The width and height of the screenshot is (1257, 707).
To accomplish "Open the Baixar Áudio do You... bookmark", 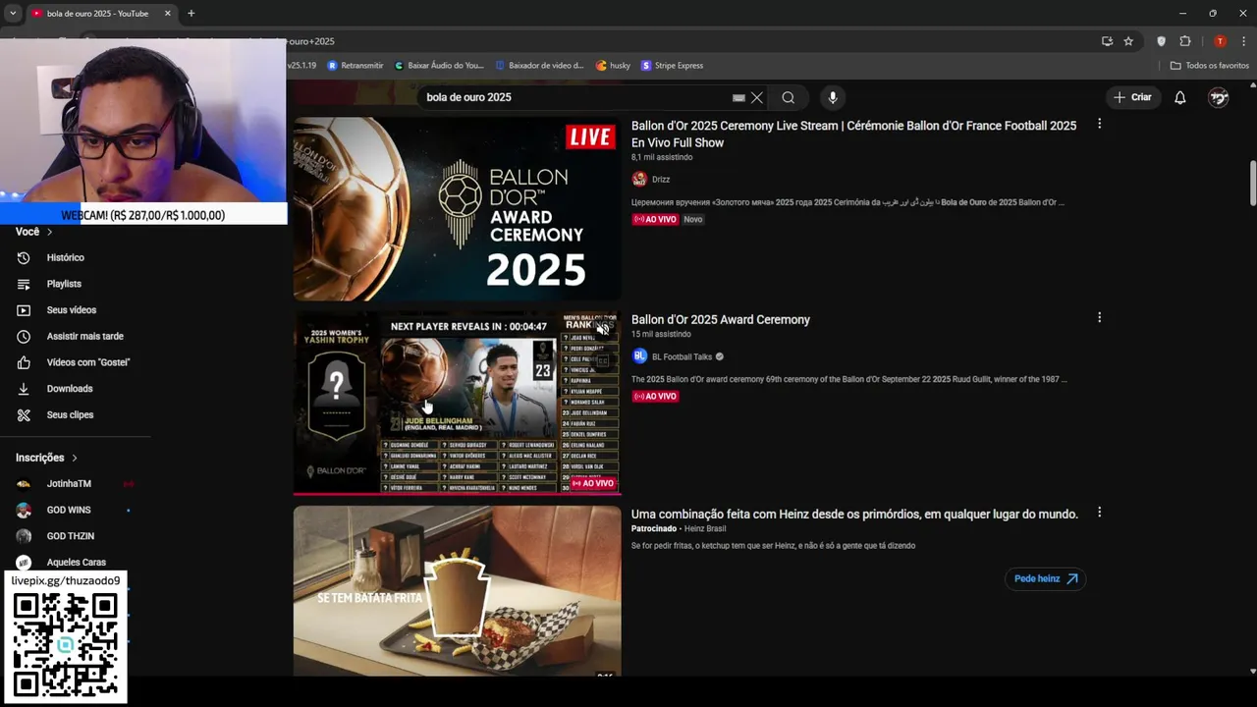I will (x=439, y=66).
